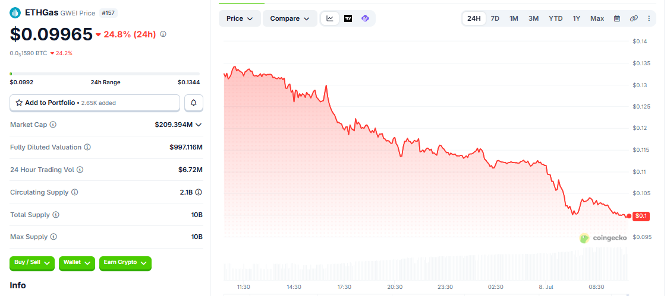Select the 1Y time range

click(x=577, y=18)
